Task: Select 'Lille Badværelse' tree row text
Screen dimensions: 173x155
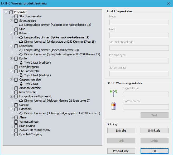Action: [29, 71]
